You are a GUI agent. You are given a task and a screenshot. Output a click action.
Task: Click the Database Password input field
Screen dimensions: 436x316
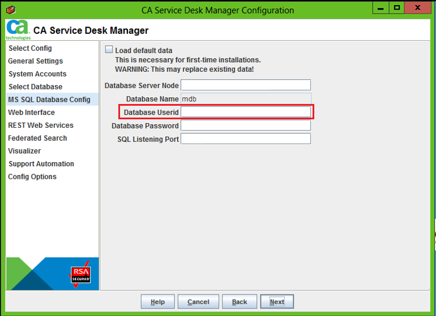(246, 125)
